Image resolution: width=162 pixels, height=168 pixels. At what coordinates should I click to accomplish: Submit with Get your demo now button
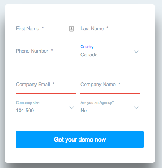(x=80, y=139)
